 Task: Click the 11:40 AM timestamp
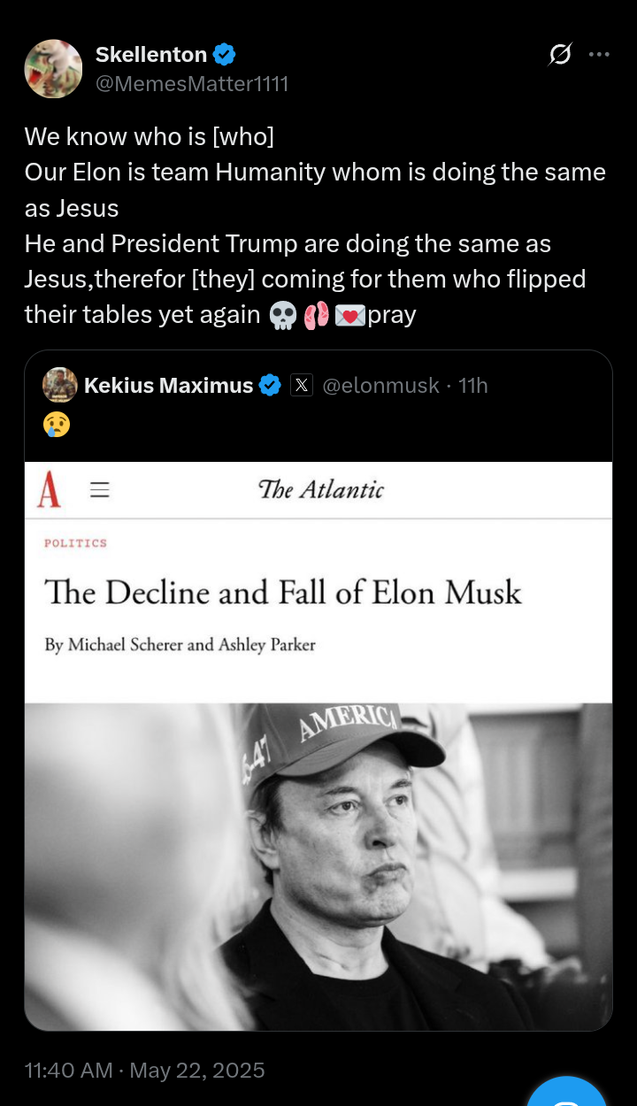(68, 1070)
